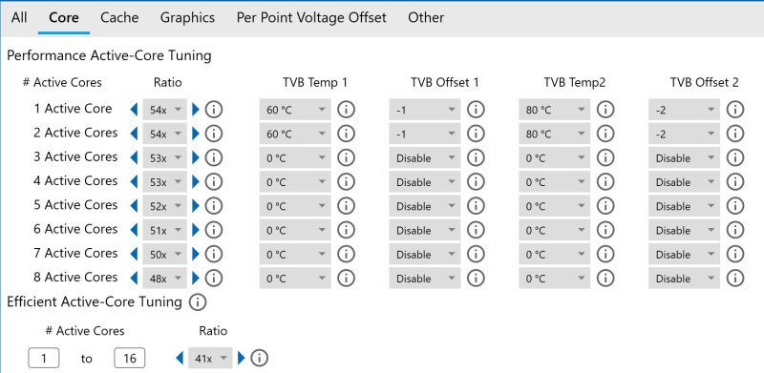Screen dimensions: 764x373
Task: Open info icon next to Efficient Active-Core Tuning heading
Action: pyautogui.click(x=198, y=302)
